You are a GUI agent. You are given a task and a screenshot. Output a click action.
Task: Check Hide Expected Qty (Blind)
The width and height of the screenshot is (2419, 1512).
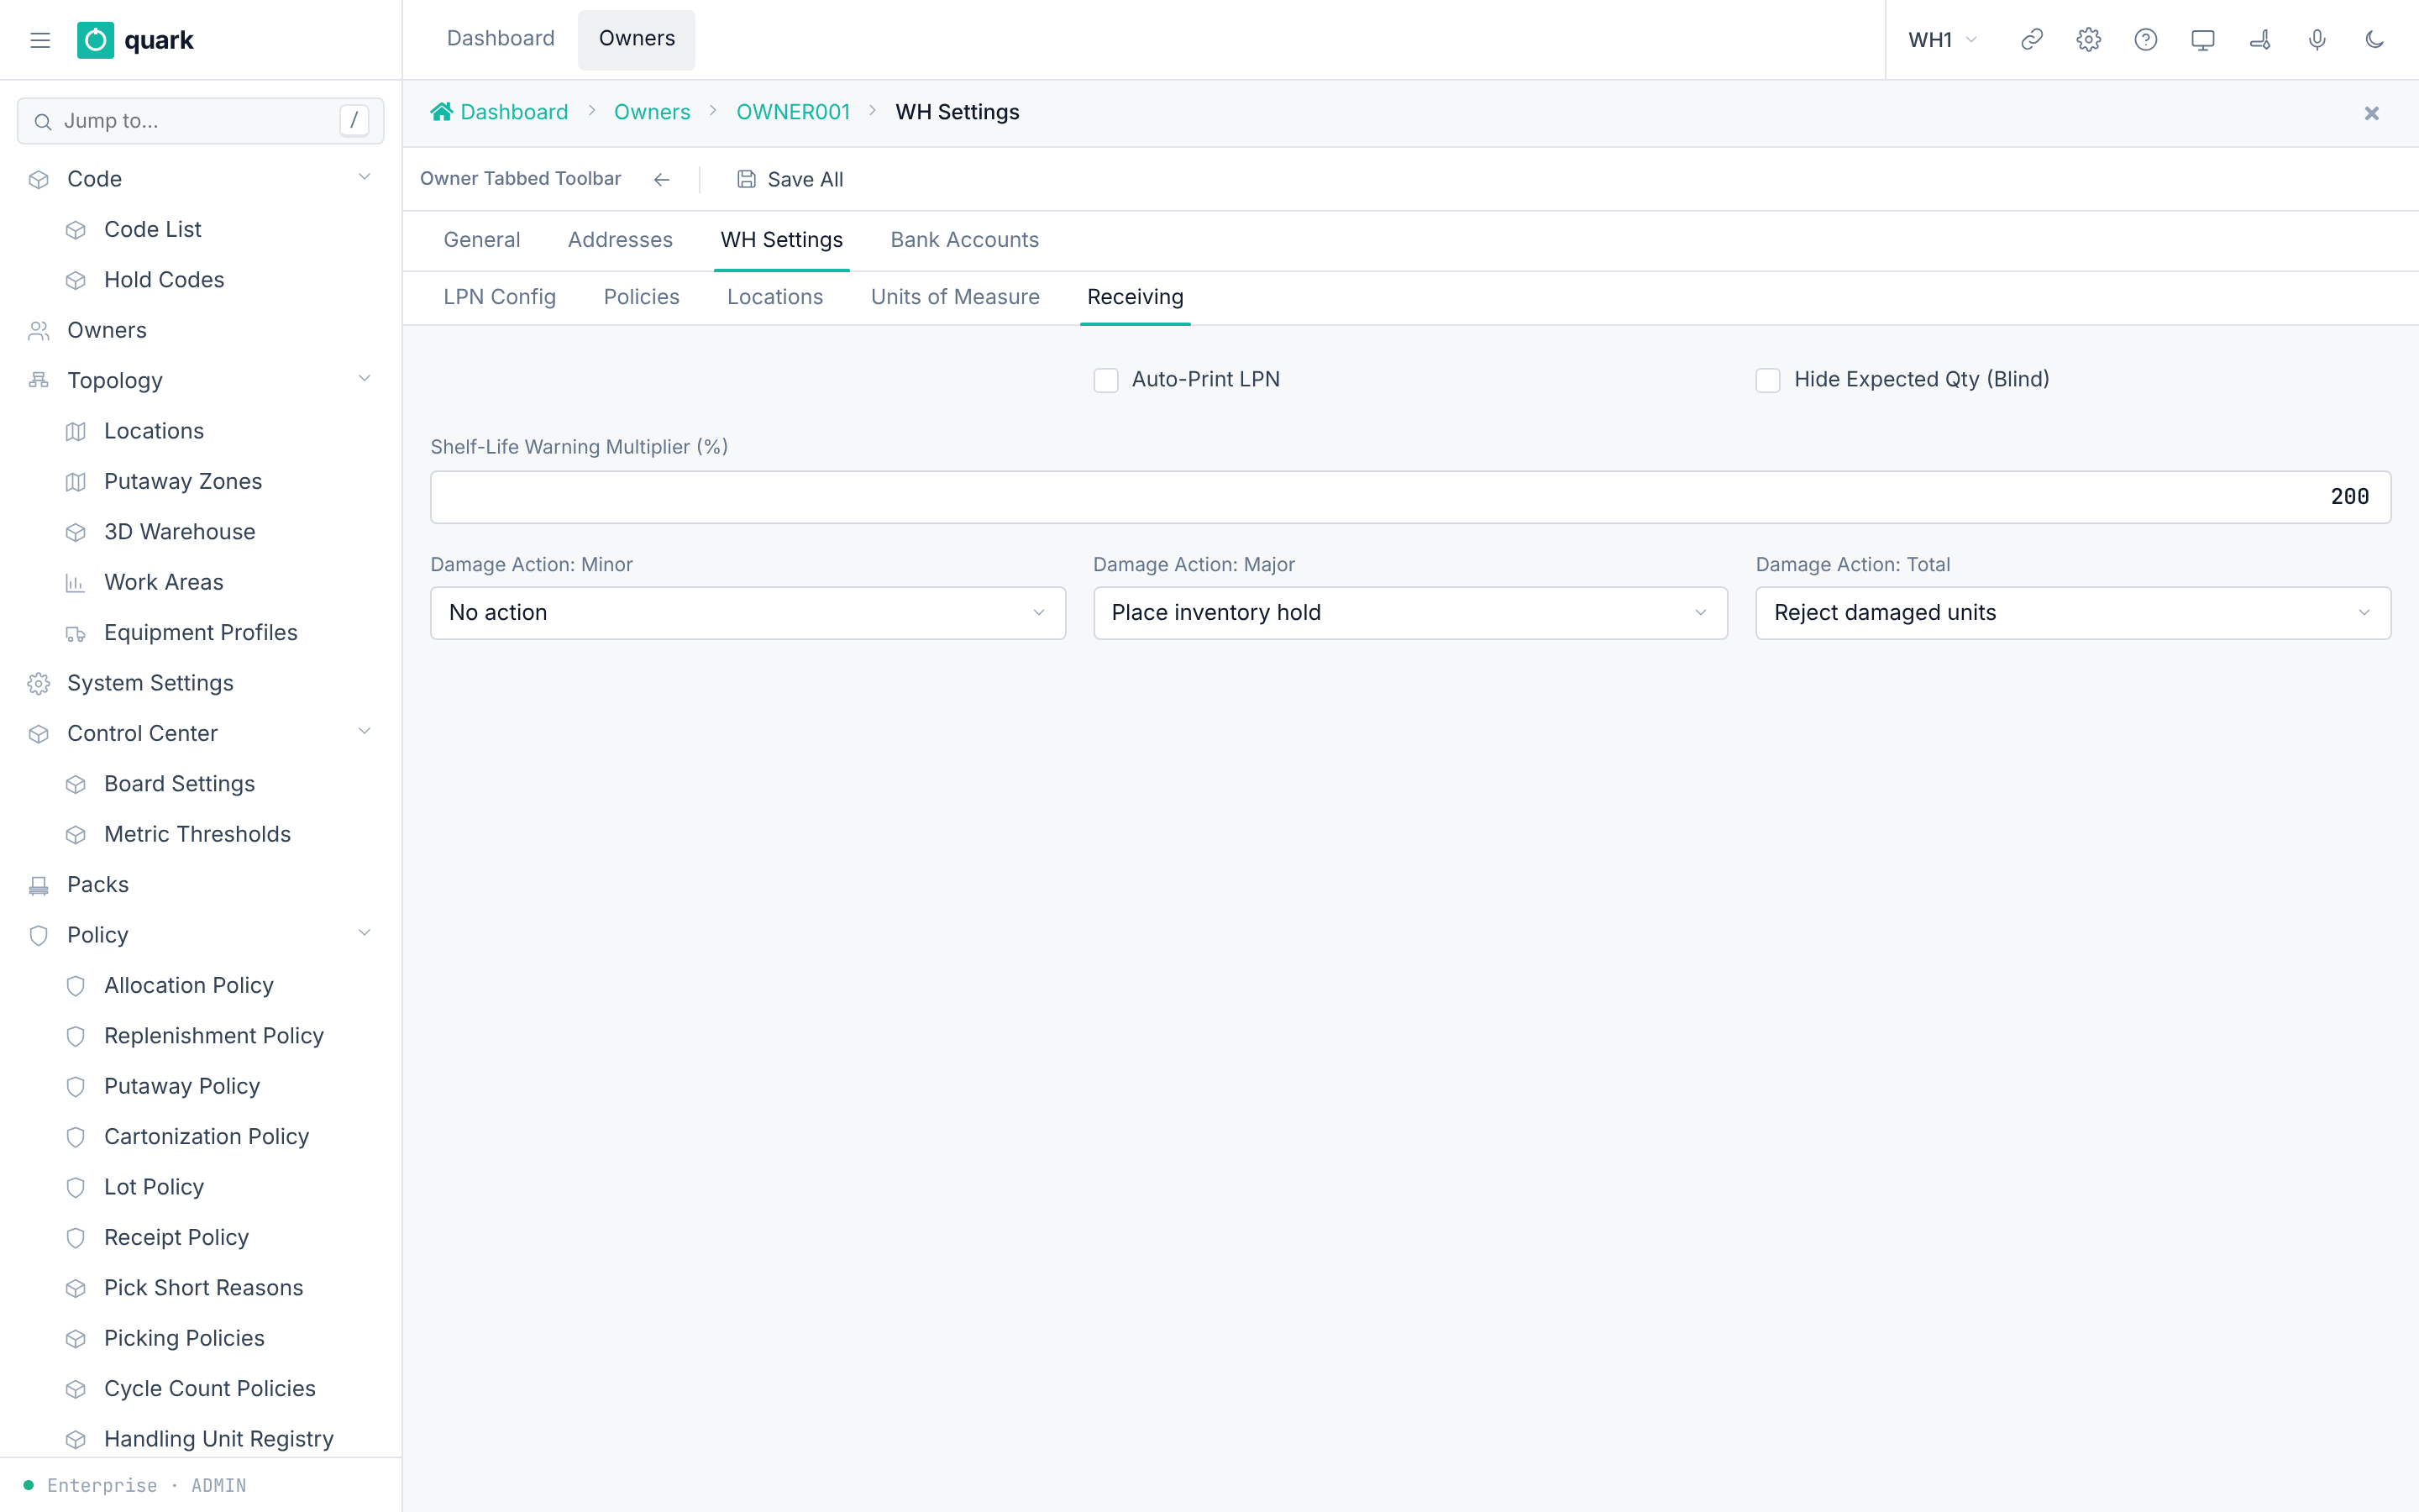pyautogui.click(x=1767, y=380)
